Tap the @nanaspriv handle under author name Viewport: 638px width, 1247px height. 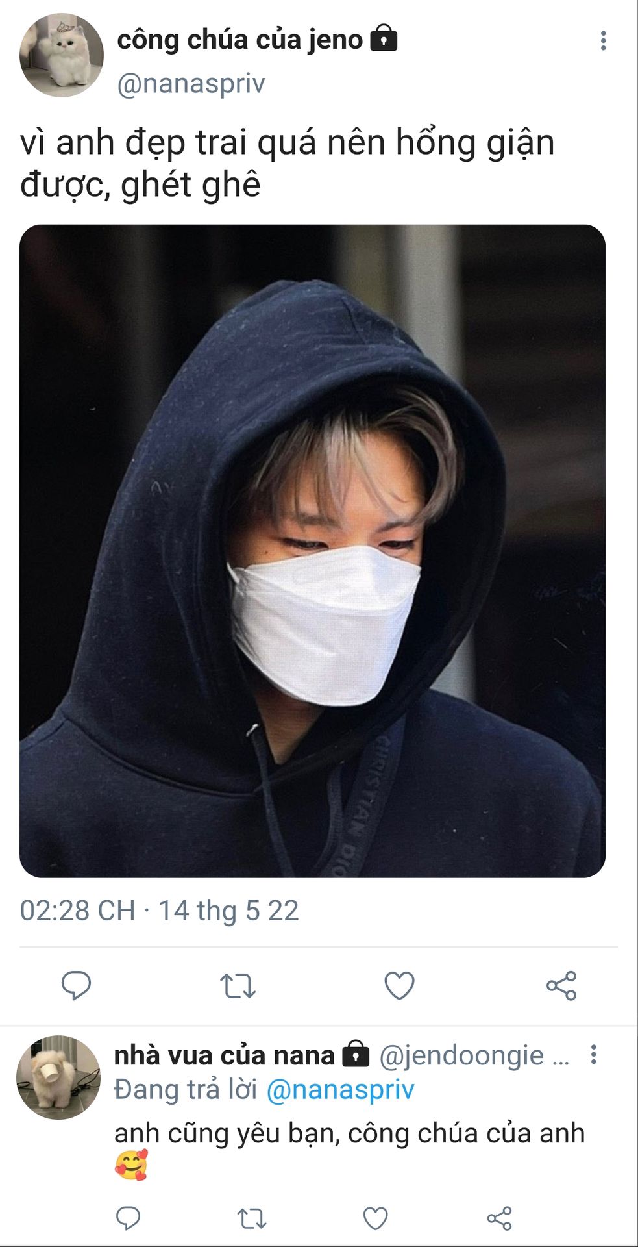[x=191, y=84]
